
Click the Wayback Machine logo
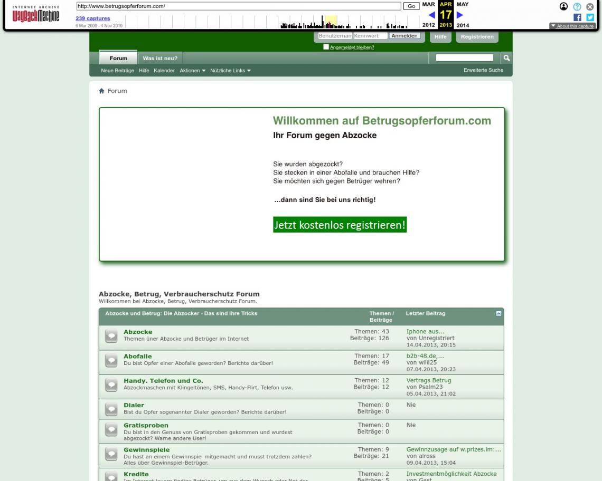point(36,14)
